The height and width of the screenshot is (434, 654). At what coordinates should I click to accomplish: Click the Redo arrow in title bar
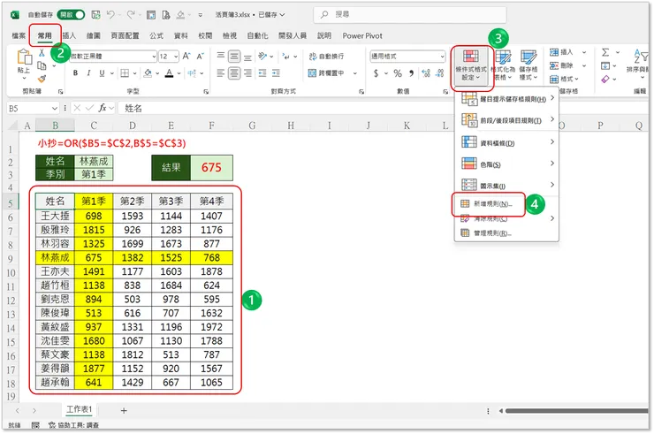tap(131, 15)
